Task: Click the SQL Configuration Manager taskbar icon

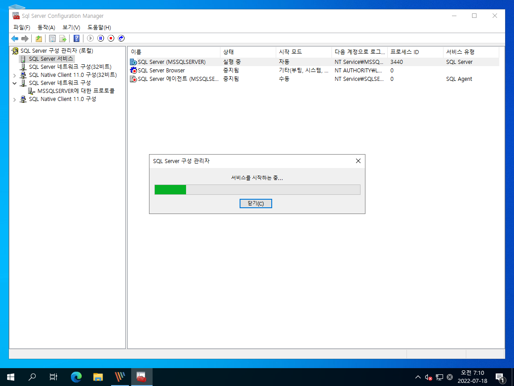Action: pos(141,377)
